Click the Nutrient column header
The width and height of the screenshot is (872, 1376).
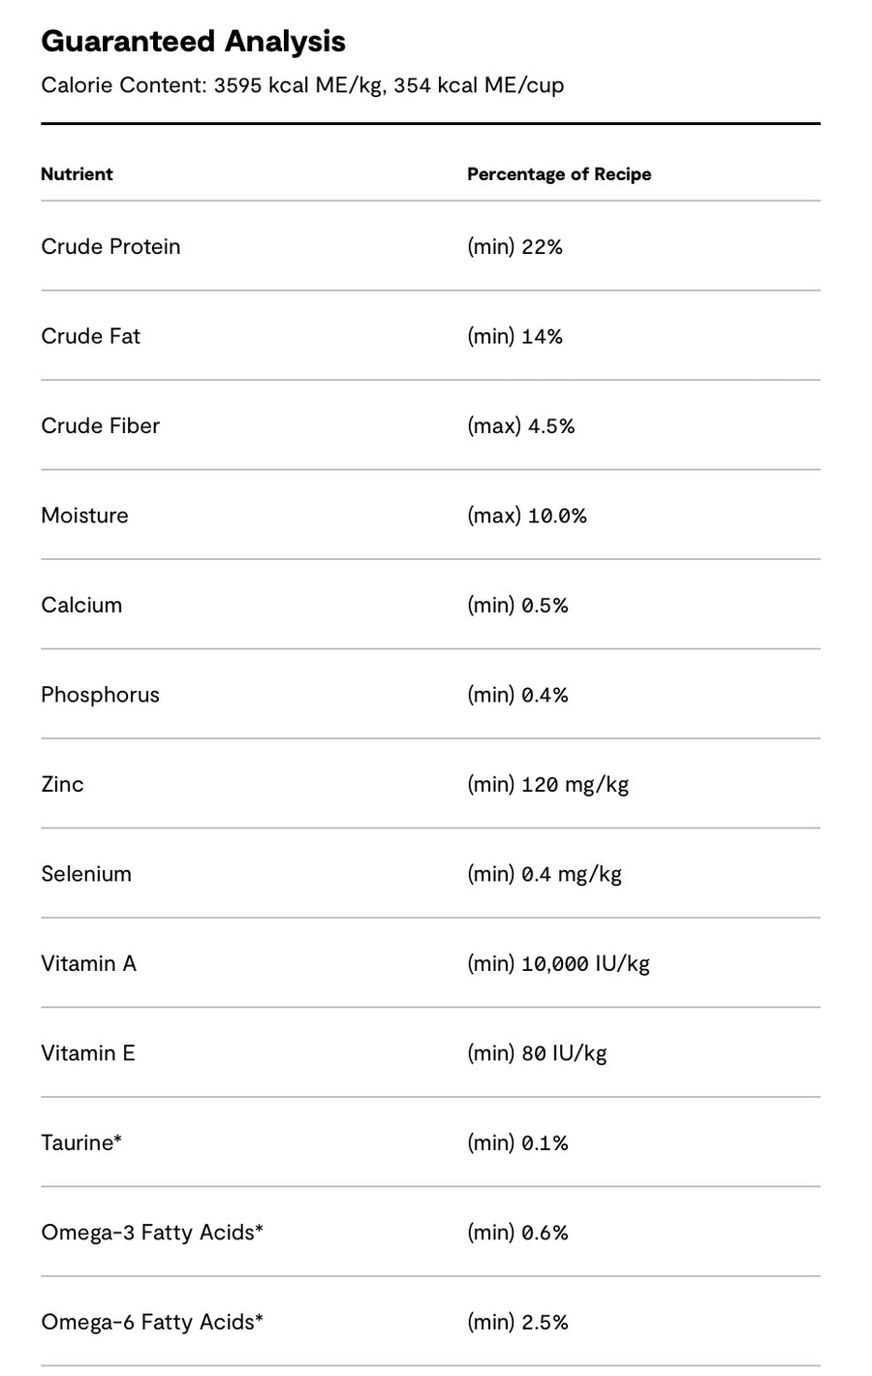pyautogui.click(x=77, y=174)
